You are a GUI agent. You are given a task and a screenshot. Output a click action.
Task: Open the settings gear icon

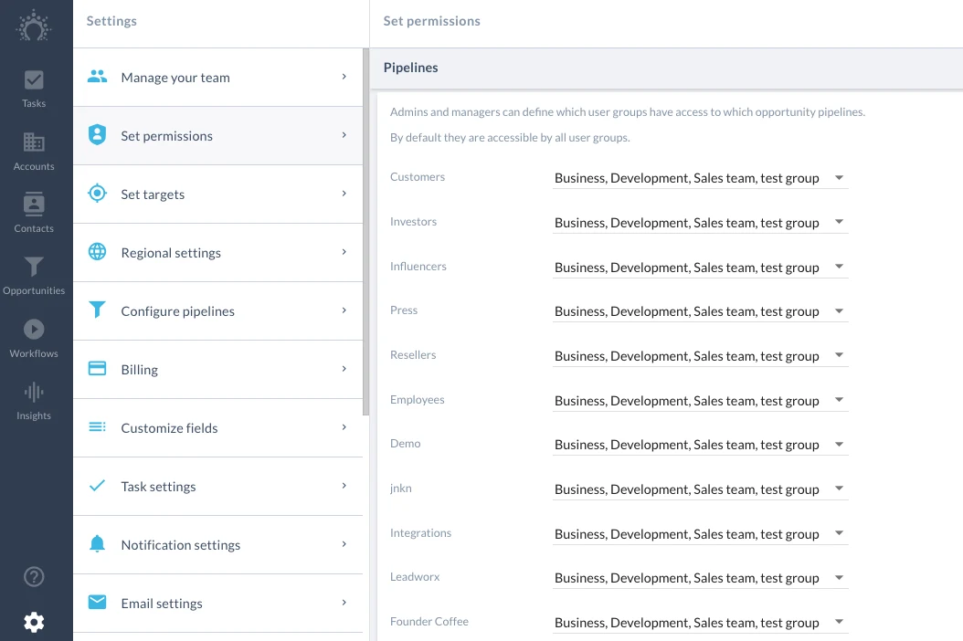34,622
